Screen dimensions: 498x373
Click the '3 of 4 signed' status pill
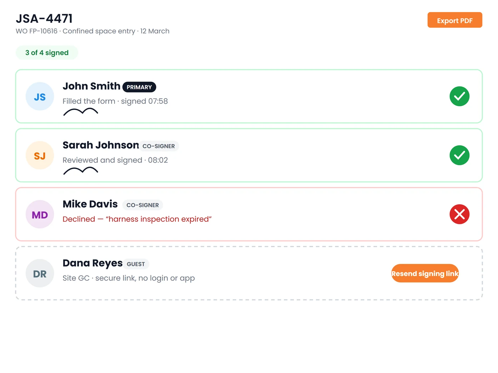(47, 53)
